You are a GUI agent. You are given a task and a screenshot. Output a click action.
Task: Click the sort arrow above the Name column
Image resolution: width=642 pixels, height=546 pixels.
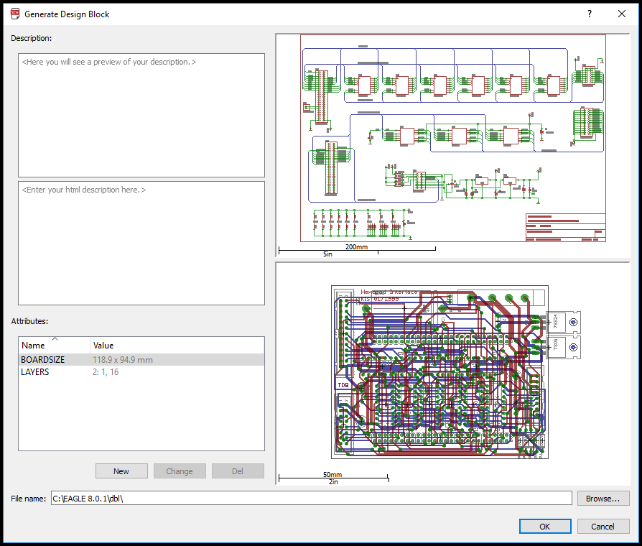point(55,339)
